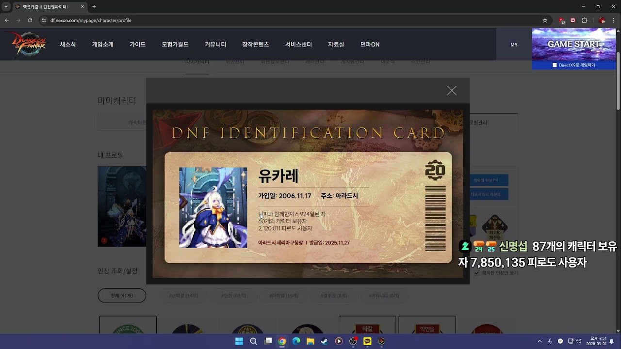Click the red fast-forward extension icon

[x=573, y=20]
